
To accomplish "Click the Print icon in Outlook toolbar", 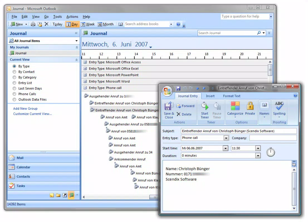I will tap(33, 24).
